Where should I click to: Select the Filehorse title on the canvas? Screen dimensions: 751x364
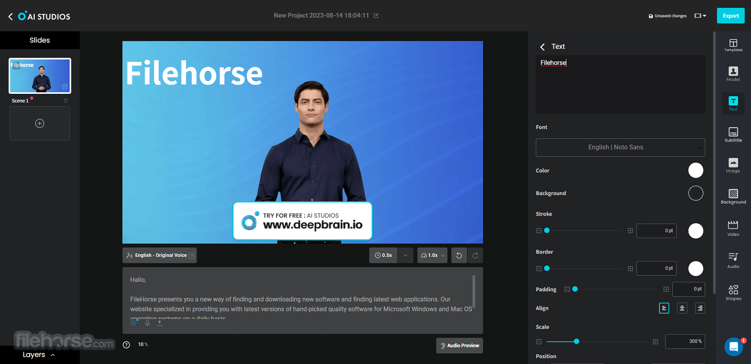[194, 73]
